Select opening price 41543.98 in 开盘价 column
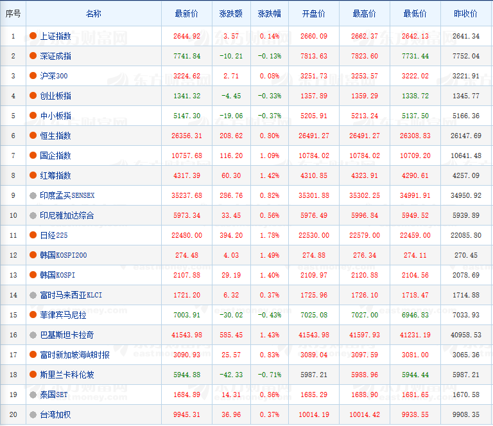493x426 pixels. point(314,335)
